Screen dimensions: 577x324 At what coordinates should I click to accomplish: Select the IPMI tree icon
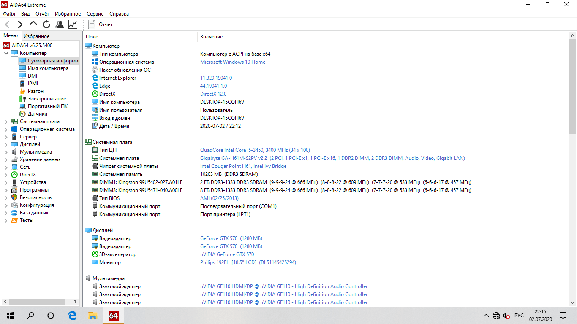click(x=22, y=84)
